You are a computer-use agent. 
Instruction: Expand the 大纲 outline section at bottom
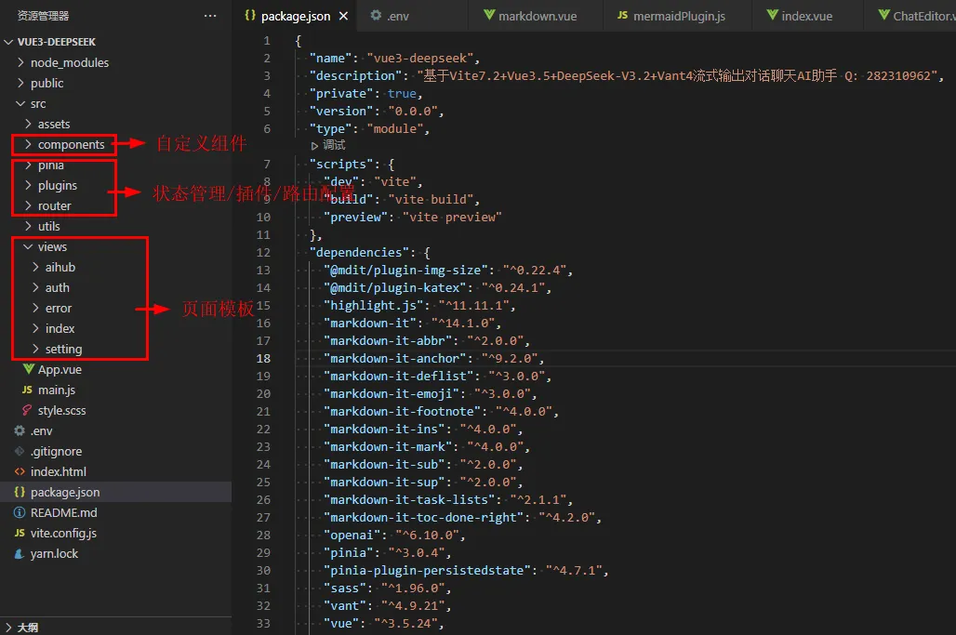pos(25,627)
